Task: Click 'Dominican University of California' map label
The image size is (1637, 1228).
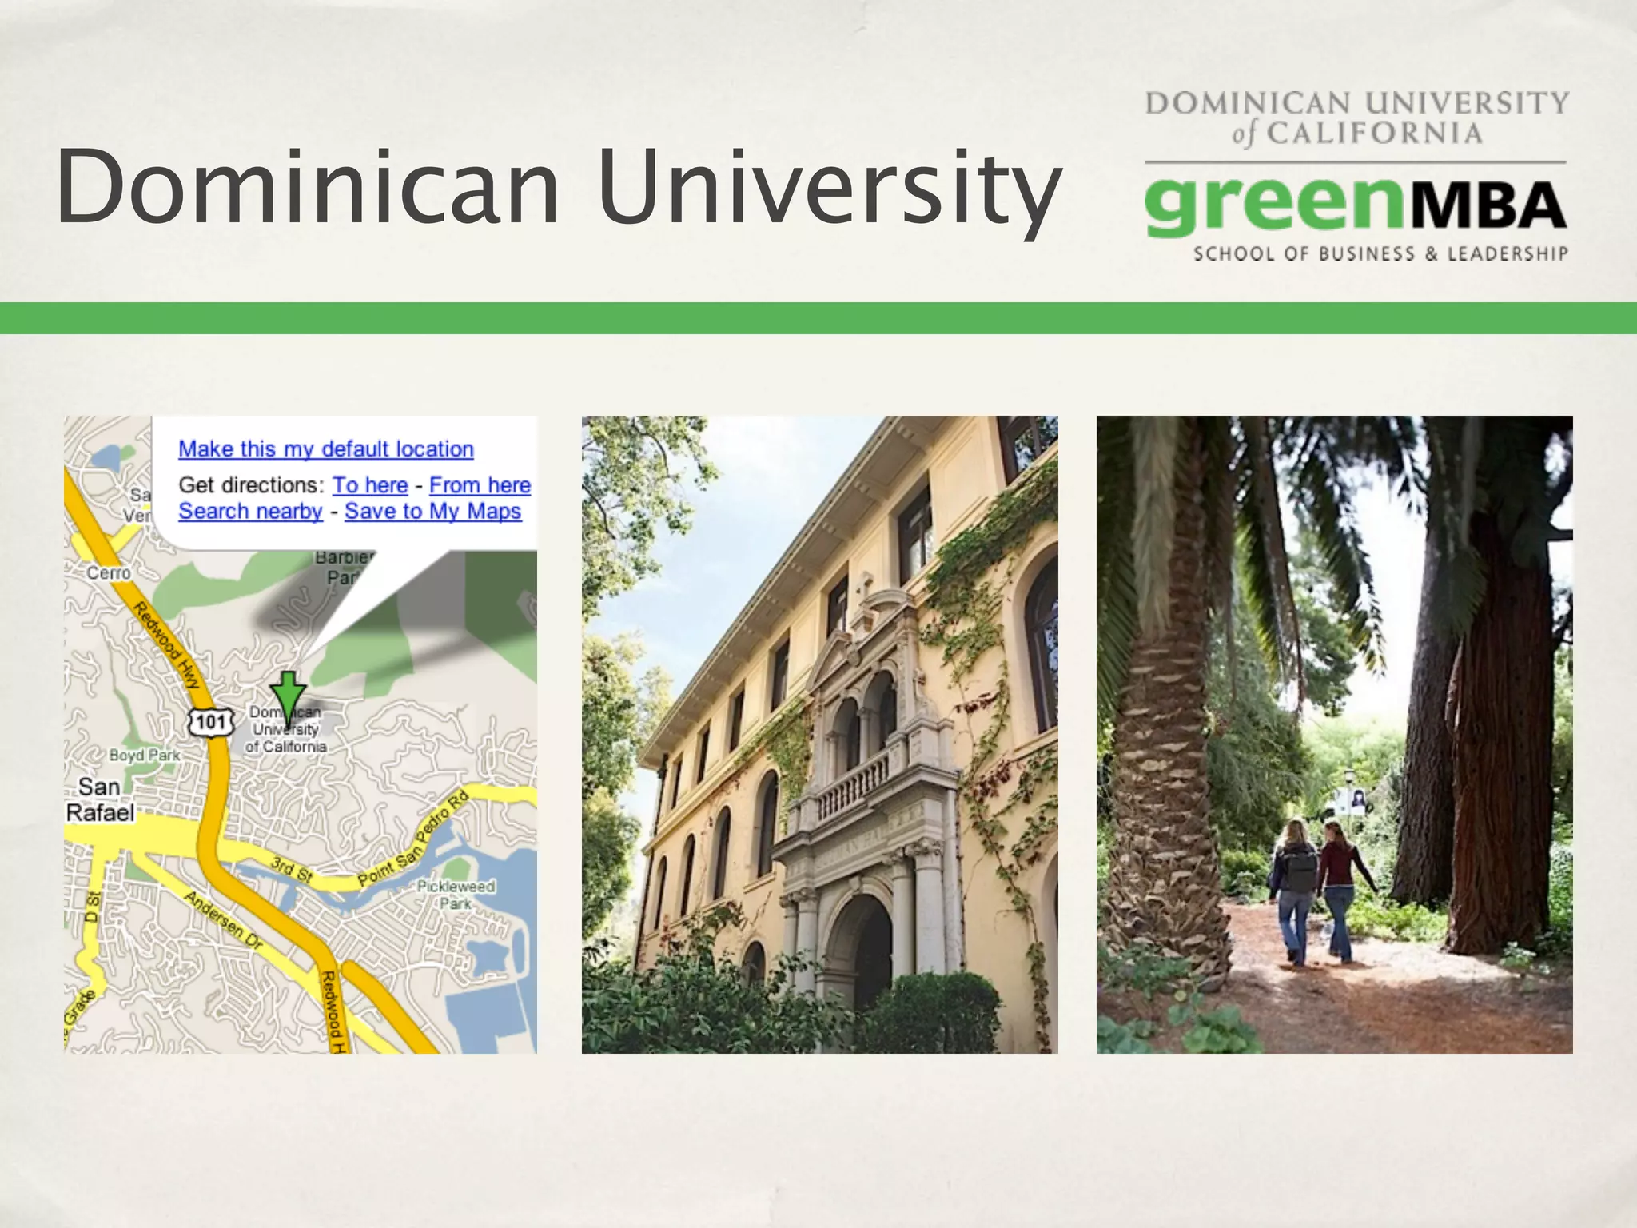Action: [285, 729]
